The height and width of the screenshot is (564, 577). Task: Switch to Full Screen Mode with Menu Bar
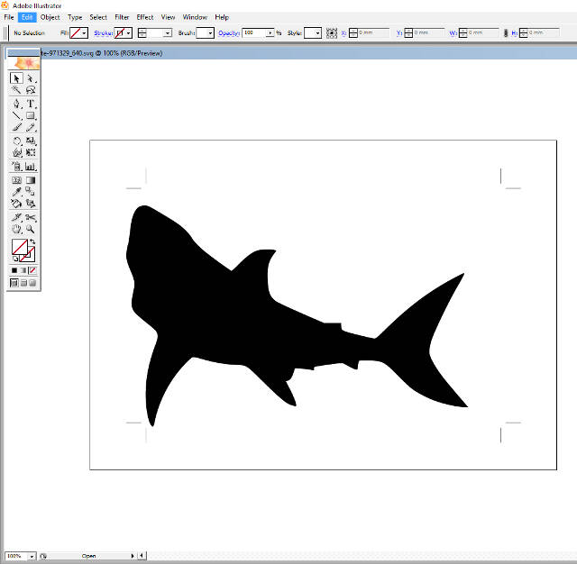[x=23, y=283]
